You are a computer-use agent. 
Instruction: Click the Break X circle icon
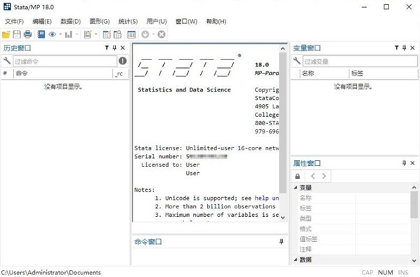[161, 34]
